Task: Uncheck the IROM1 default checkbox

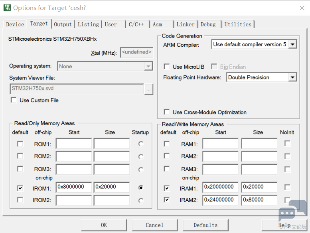Action: click(20, 188)
